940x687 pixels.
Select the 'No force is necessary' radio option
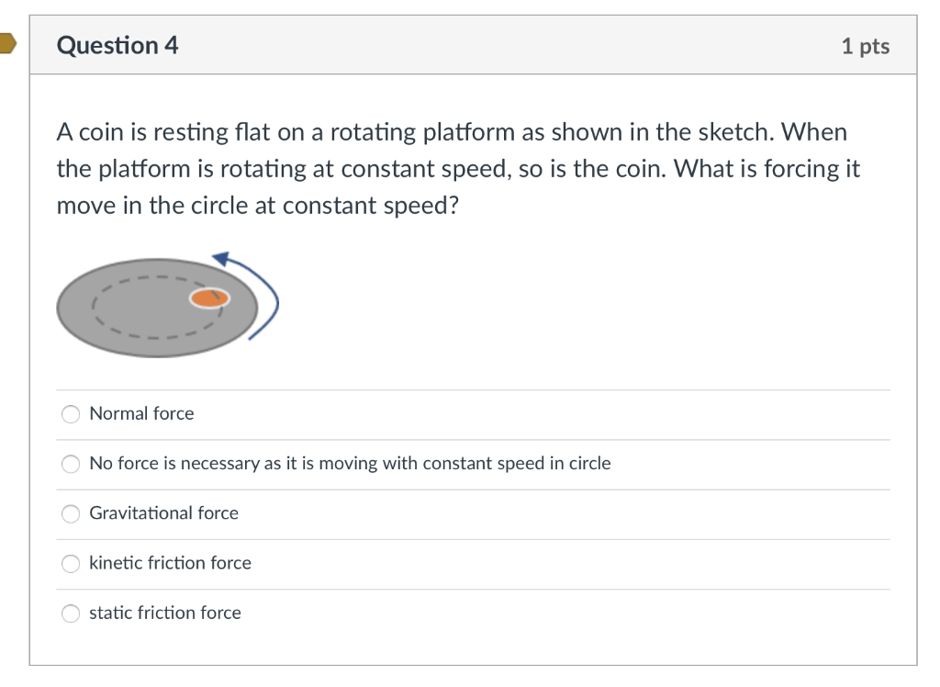point(71,464)
